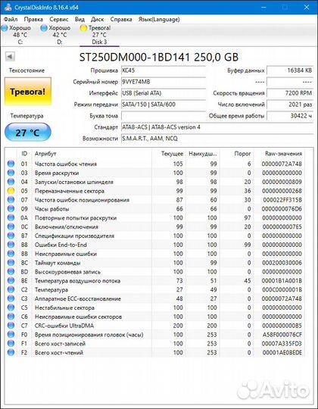Select row CRC-ошибки UltraDMA
318x409 pixels.
[155, 326]
